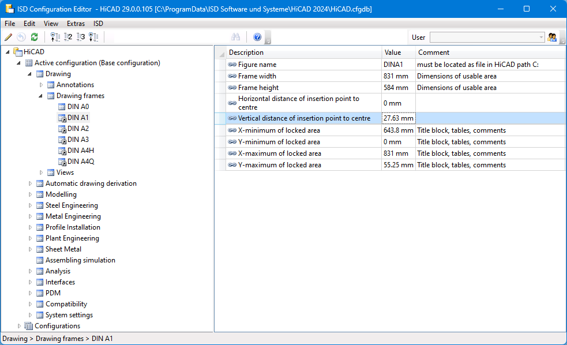Click the greyed-out undo arrow icon
567x345 pixels.
point(21,37)
